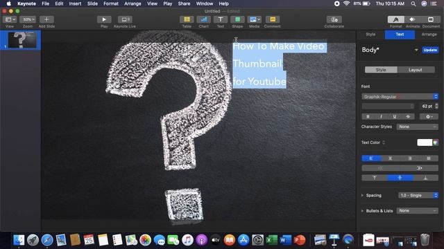Open the Character Styles dropdown
Viewport: 444px width, 249px height.
click(x=418, y=127)
